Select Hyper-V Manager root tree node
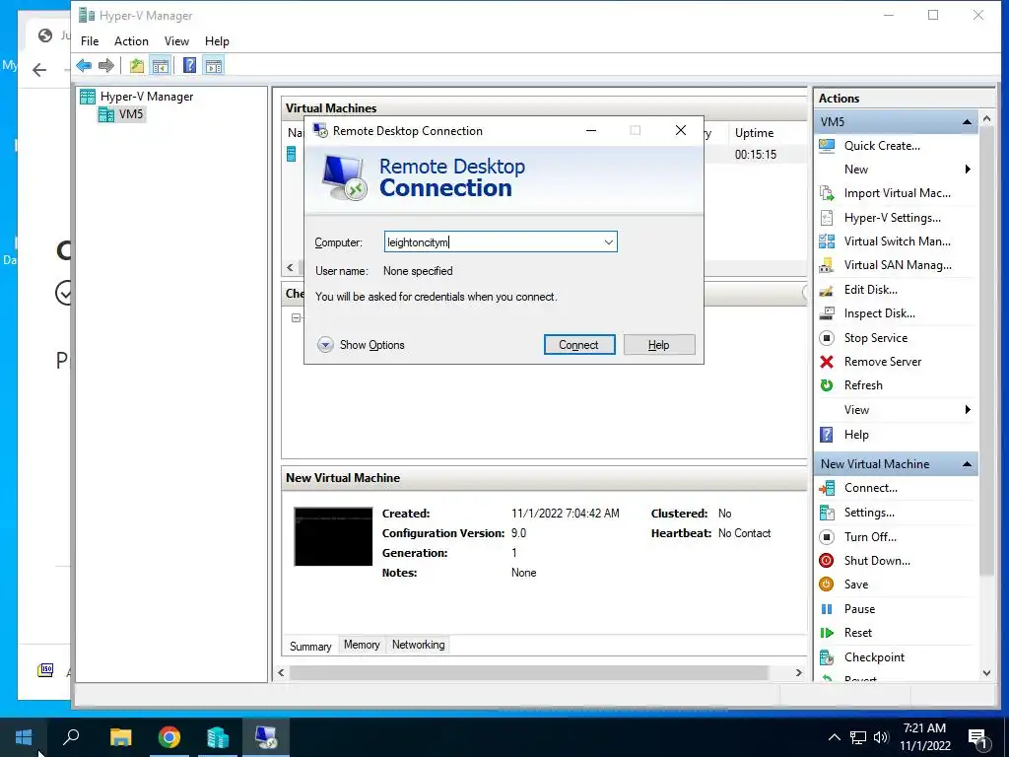 (x=147, y=97)
